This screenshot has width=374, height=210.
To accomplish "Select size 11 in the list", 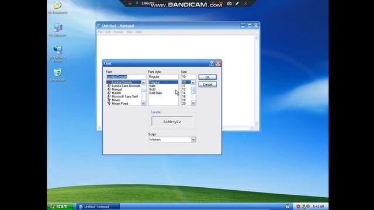I will point(186,86).
